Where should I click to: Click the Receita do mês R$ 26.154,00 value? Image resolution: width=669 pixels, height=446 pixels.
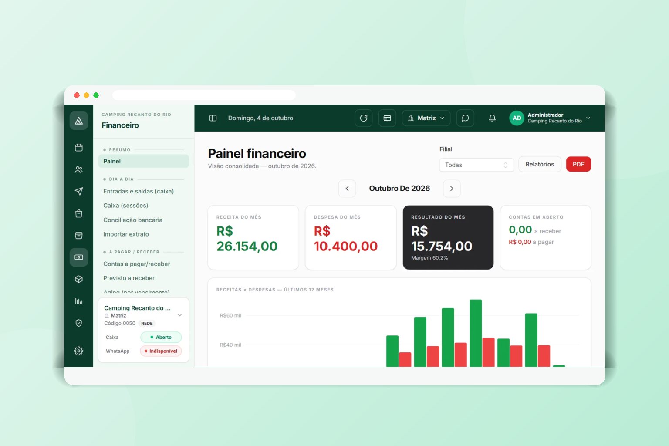[x=247, y=239]
